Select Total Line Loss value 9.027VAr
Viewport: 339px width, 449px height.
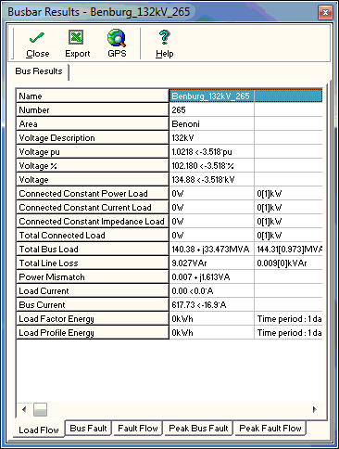click(x=211, y=263)
